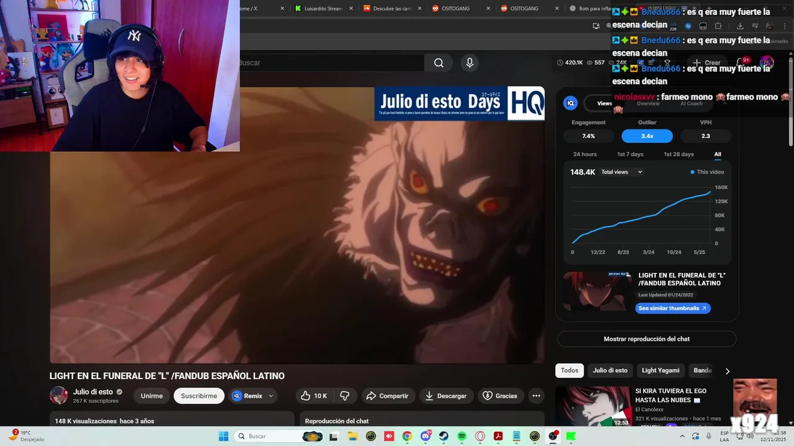Click the vidIQ logo in the panel
Image resolution: width=794 pixels, height=446 pixels.
(570, 103)
